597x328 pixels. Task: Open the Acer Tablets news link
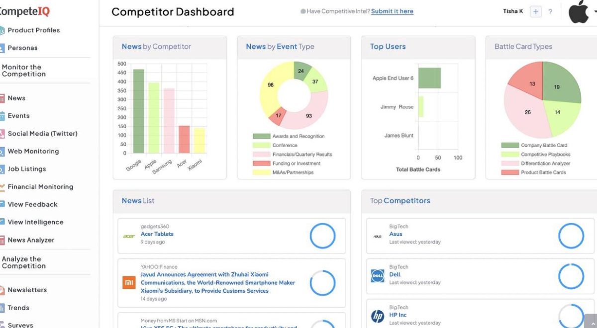click(157, 234)
